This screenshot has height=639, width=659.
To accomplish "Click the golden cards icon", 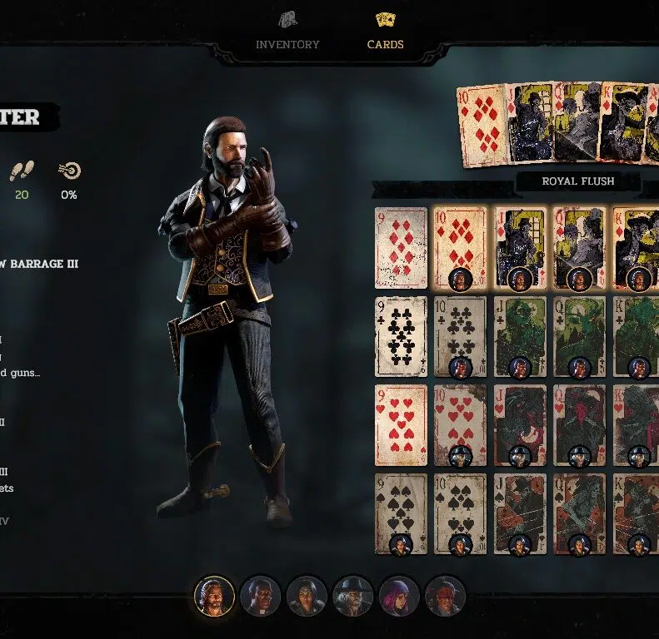I will click(x=385, y=20).
